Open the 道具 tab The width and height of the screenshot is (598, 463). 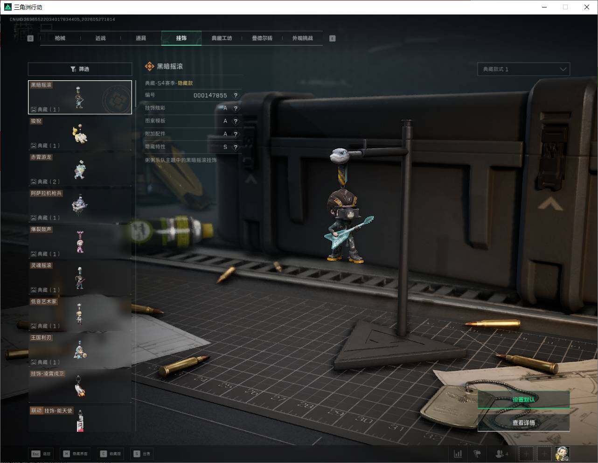(x=141, y=38)
